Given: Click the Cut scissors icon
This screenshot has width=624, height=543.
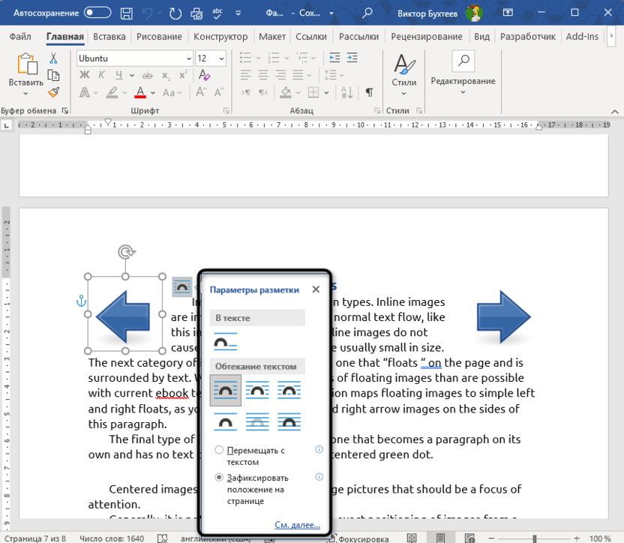Looking at the screenshot, I should (53, 58).
